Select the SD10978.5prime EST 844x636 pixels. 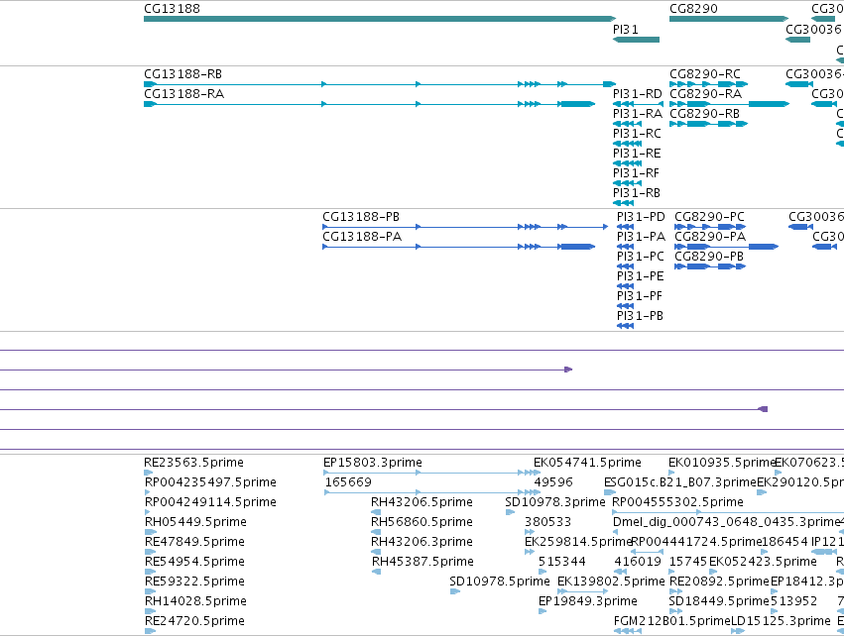(455, 591)
